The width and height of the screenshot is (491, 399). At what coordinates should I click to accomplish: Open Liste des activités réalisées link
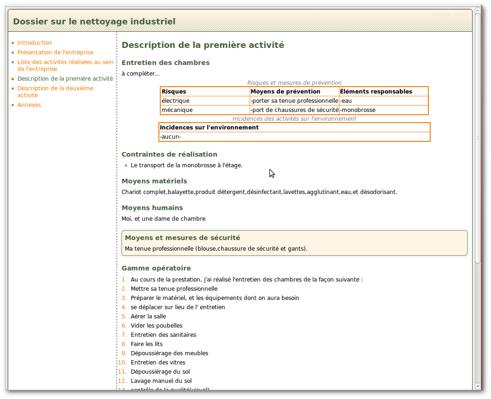(65, 65)
